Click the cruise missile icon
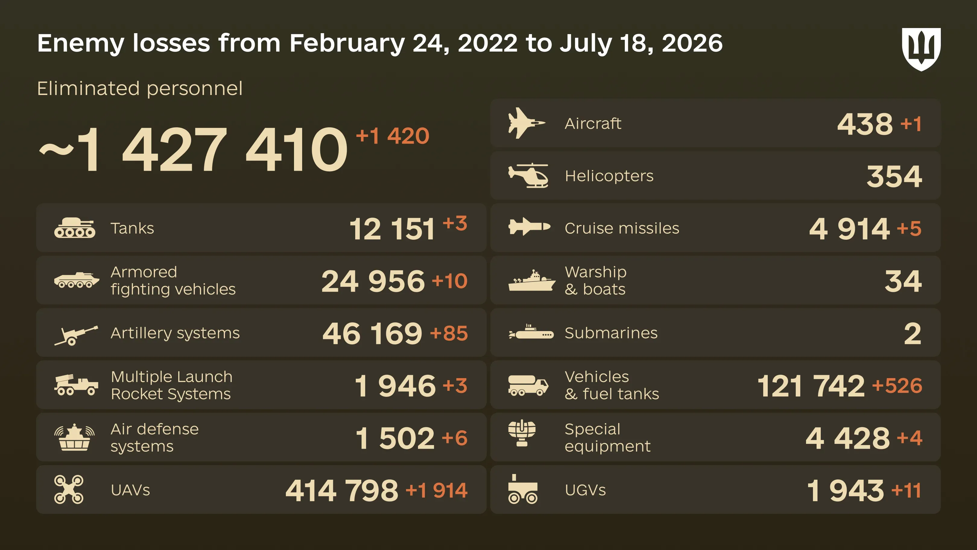 (x=530, y=227)
